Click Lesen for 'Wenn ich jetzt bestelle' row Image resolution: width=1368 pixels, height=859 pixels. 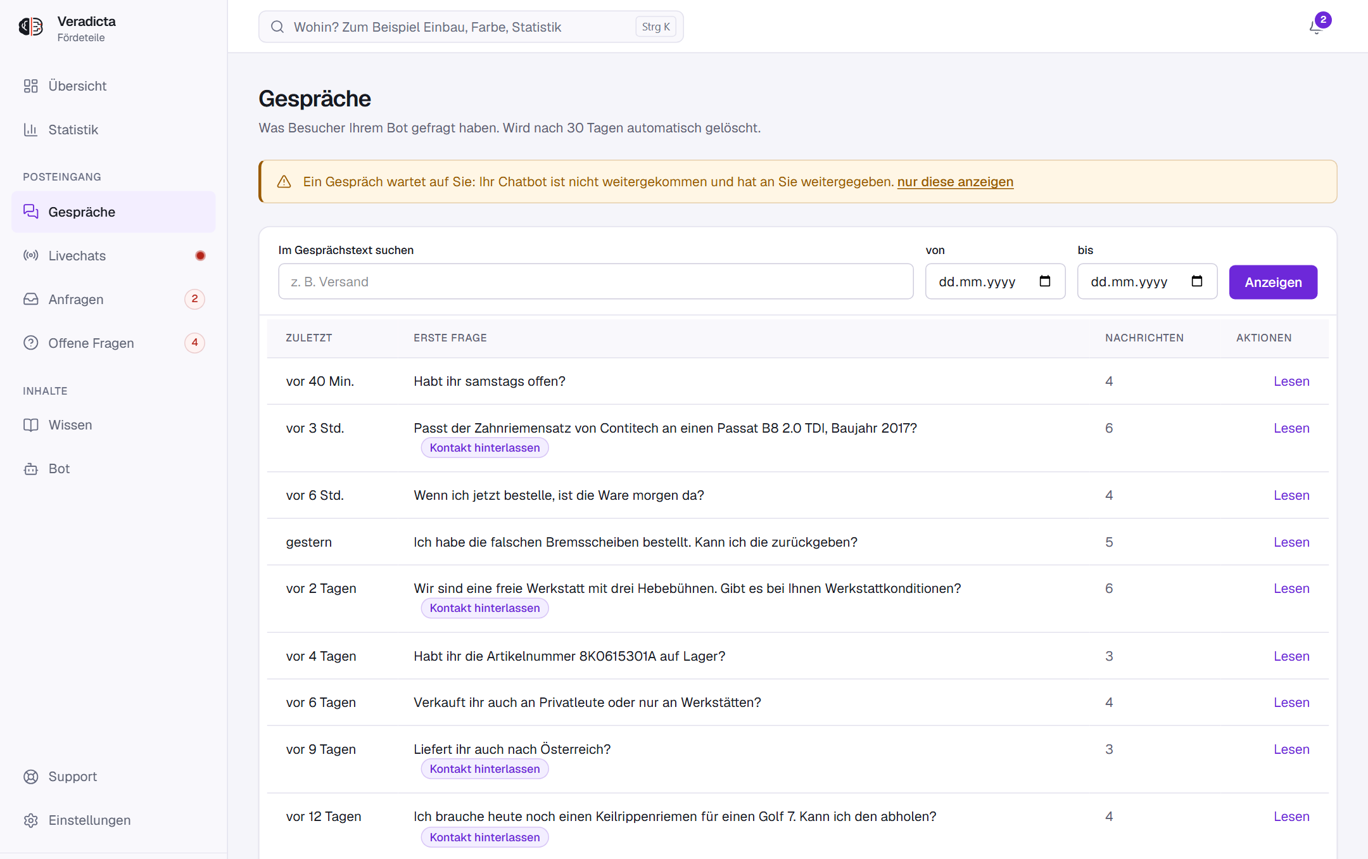coord(1291,495)
